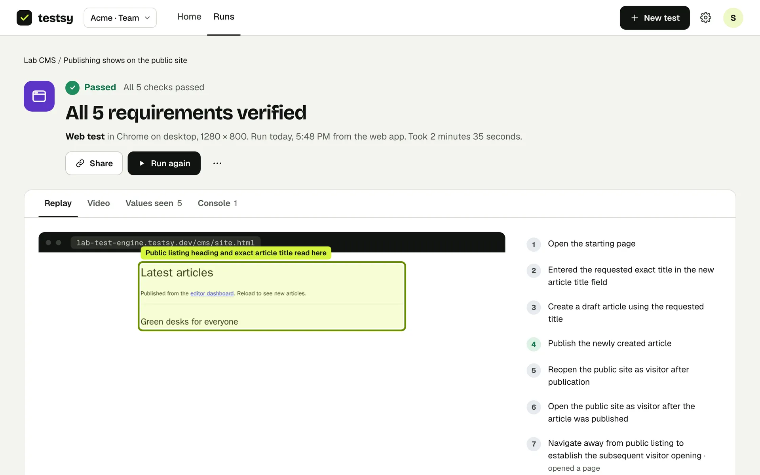Click Run again button
Image resolution: width=760 pixels, height=475 pixels.
[164, 163]
